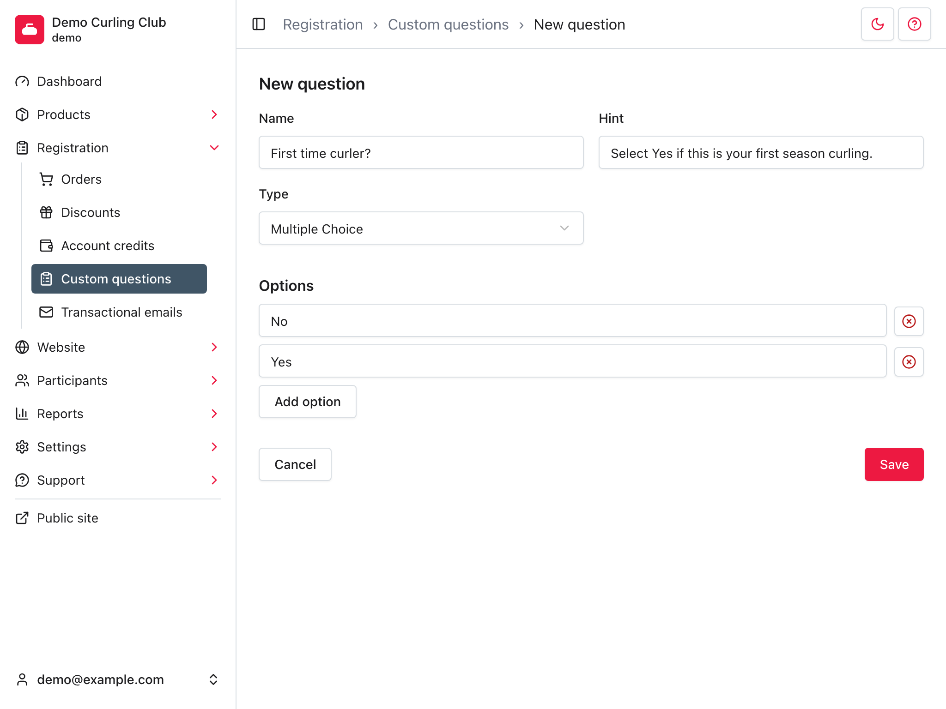Click the "Yes" option text field
Viewport: 946px width, 709px height.
point(573,361)
